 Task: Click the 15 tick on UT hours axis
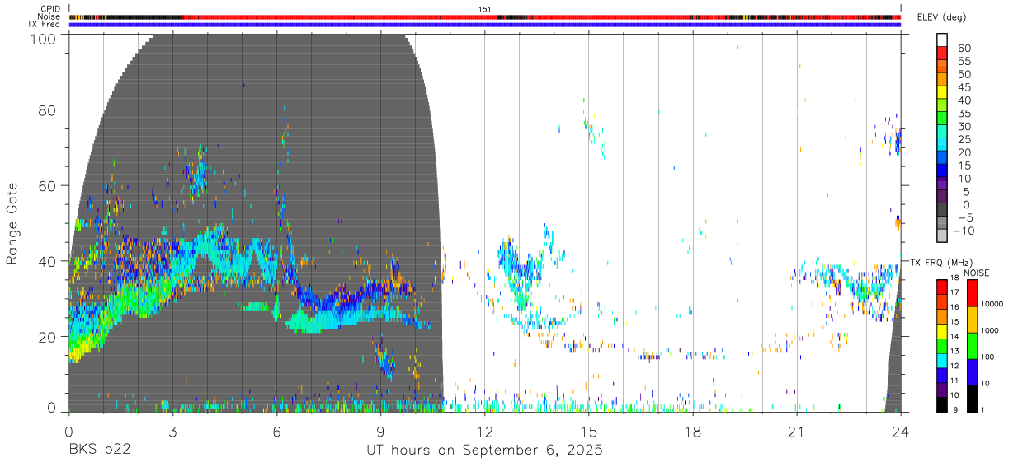[x=588, y=432]
